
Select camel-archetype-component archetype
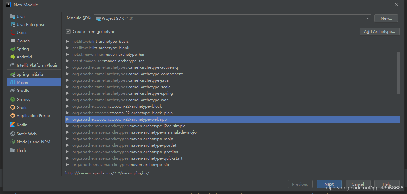233,74
